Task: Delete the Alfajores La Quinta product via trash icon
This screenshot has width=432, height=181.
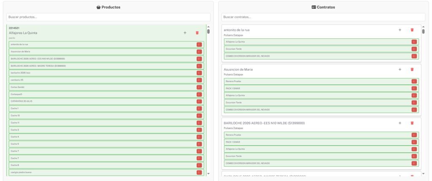Action: pos(197,33)
